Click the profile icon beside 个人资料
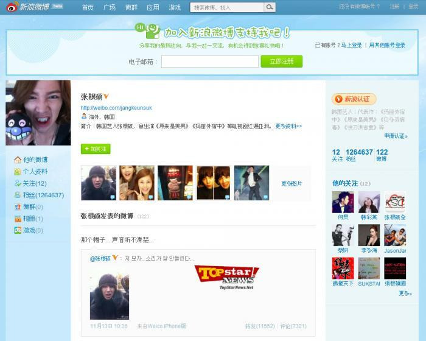 pos(18,171)
